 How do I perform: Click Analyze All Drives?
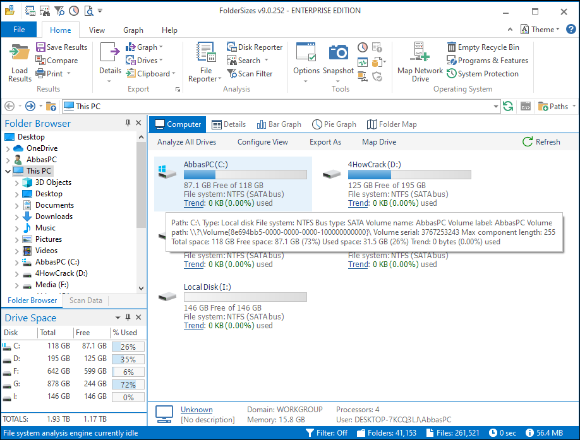click(x=186, y=142)
